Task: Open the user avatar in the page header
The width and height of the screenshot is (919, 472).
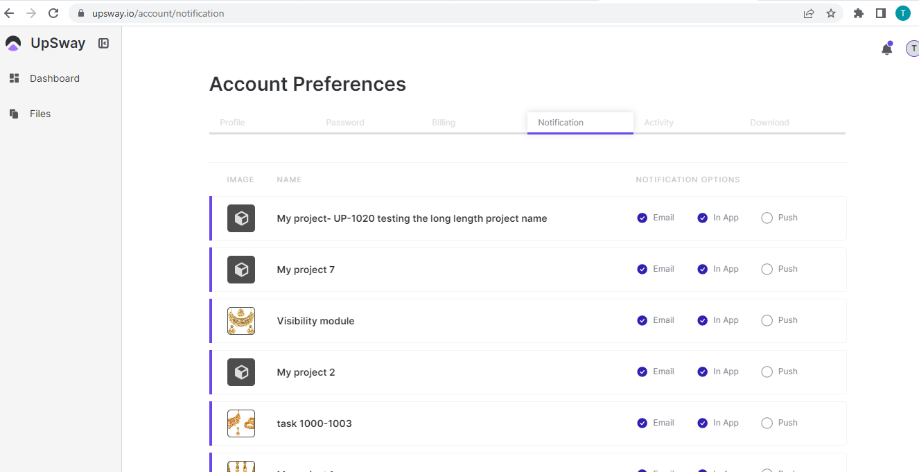Action: tap(912, 49)
